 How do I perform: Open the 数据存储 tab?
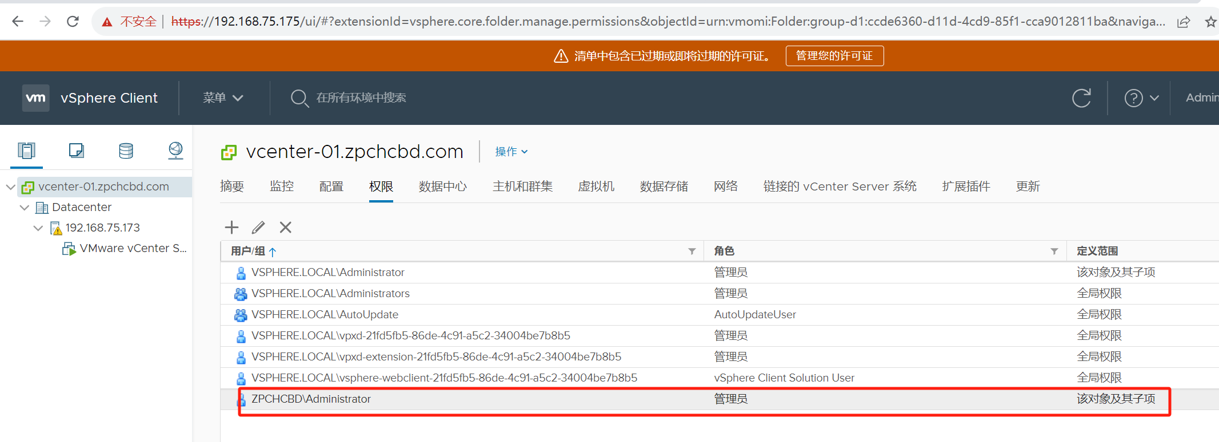664,186
